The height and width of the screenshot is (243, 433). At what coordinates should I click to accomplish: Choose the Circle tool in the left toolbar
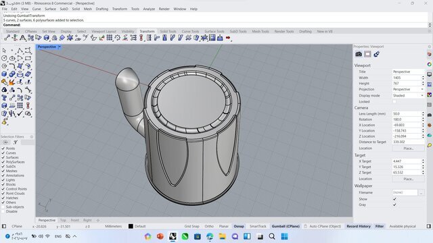click(4, 58)
